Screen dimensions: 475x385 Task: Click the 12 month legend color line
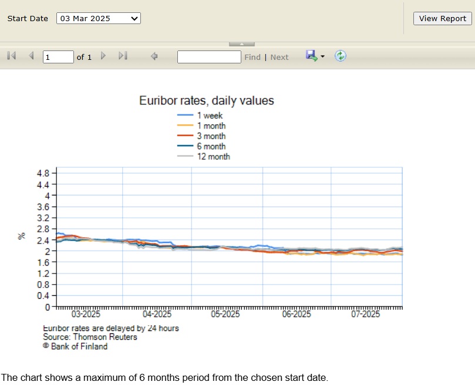(185, 156)
